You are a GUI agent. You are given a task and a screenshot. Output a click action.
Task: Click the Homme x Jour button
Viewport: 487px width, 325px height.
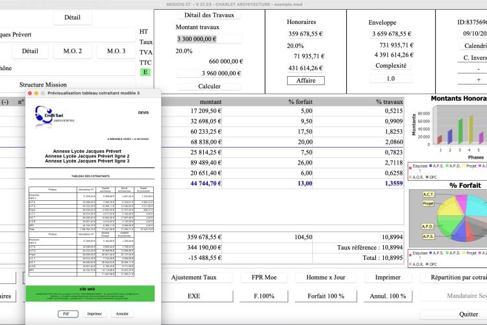(326, 278)
